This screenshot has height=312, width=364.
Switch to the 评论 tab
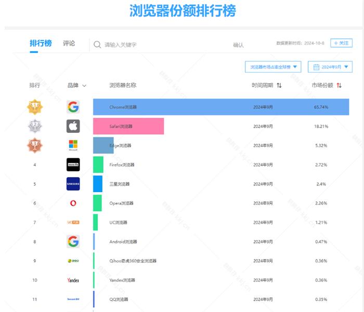coord(69,43)
